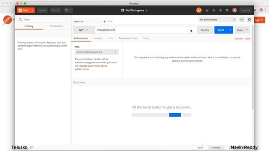Click the Upgrade button
Image resolution: width=269 pixels, height=151 pixels.
pyautogui.click(x=245, y=10)
